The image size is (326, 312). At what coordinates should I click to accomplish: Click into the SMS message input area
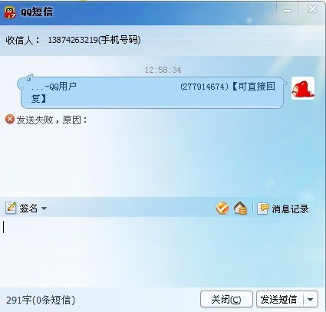[x=163, y=251]
